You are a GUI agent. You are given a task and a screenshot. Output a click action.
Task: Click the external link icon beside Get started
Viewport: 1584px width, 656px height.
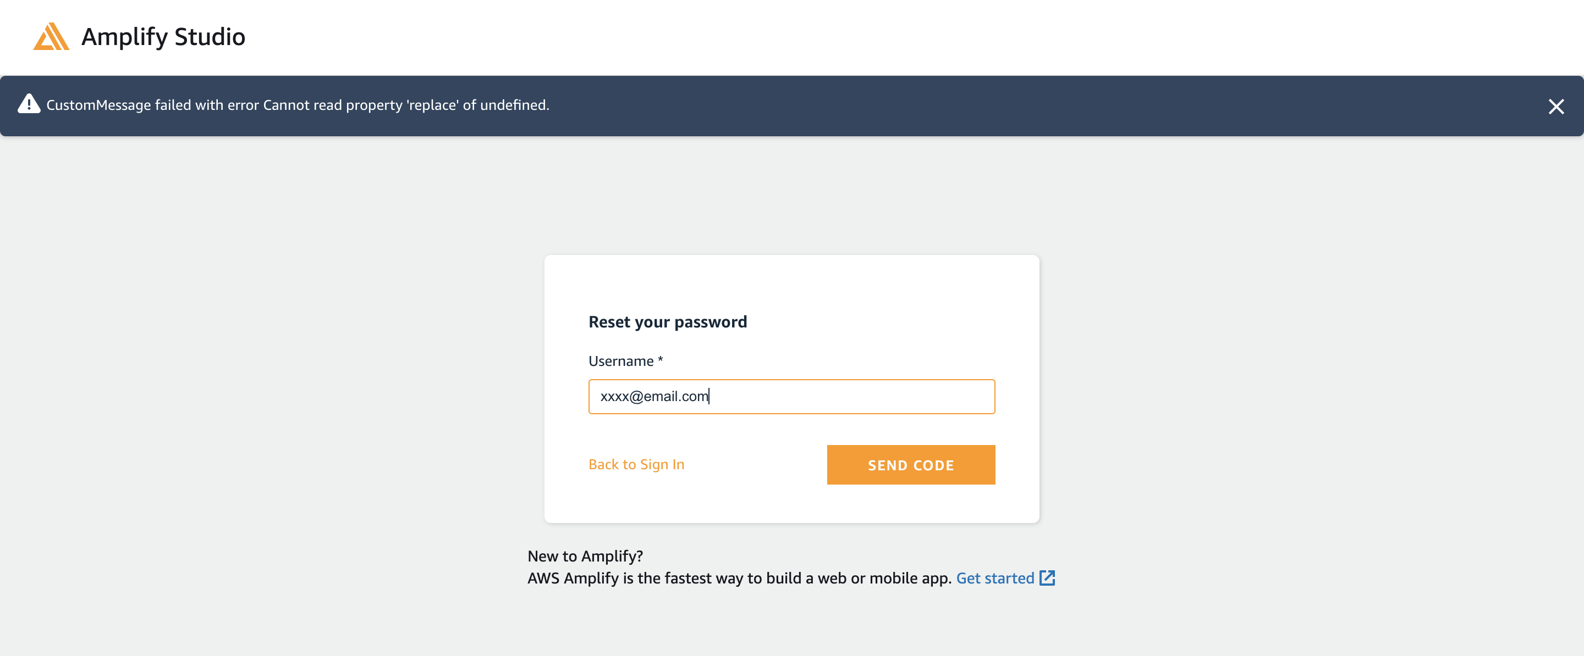[1047, 578]
